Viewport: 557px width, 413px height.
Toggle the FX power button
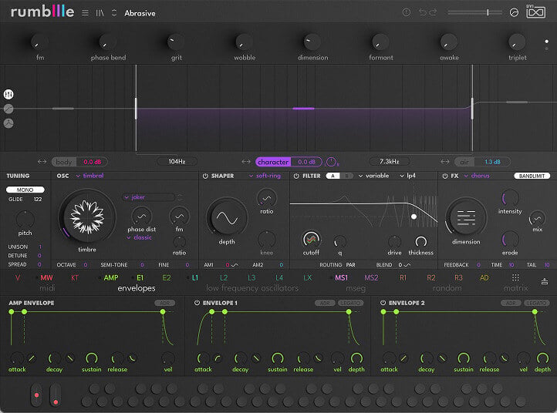[x=444, y=176]
